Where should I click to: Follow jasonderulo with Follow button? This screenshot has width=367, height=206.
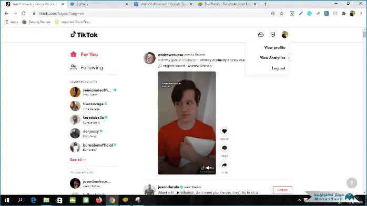click(x=282, y=190)
